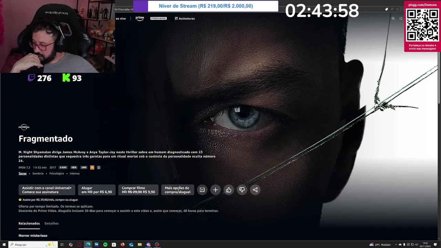The image size is (441, 248).
Task: Open Spotify from the taskbar
Action: (105, 245)
